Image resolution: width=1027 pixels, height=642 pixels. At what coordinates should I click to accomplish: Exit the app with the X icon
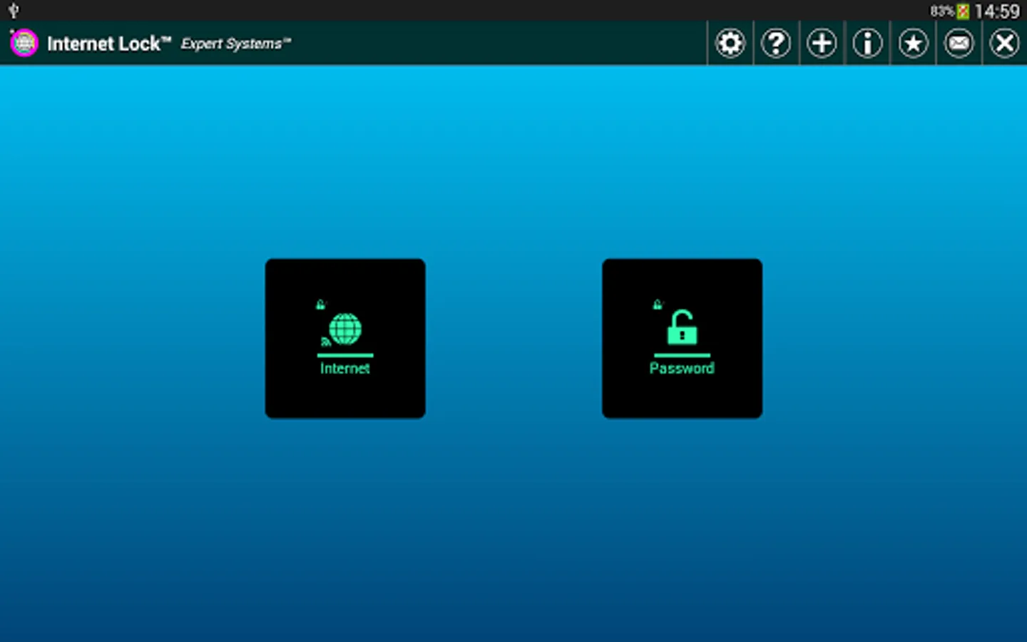point(1004,44)
